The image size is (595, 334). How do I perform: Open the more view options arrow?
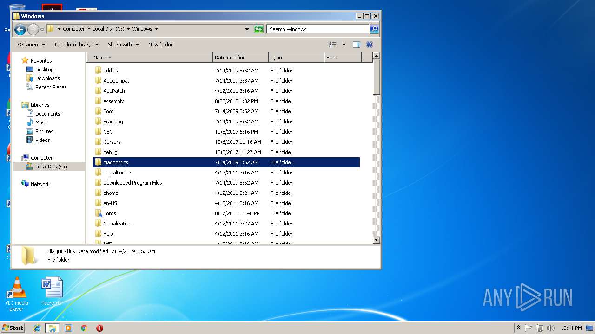tap(344, 45)
